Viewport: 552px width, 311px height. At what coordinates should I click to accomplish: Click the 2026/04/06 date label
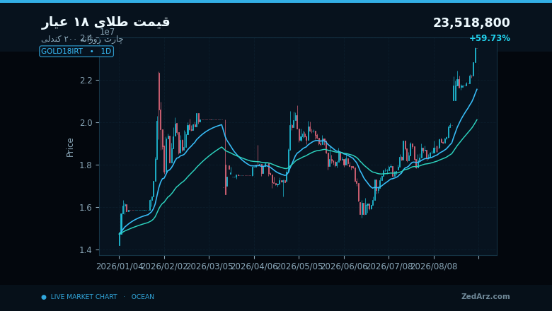pyautogui.click(x=254, y=266)
